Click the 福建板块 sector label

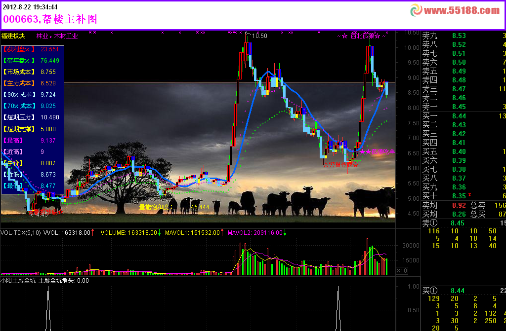click(13, 36)
